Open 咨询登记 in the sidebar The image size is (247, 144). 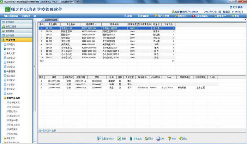(9, 45)
